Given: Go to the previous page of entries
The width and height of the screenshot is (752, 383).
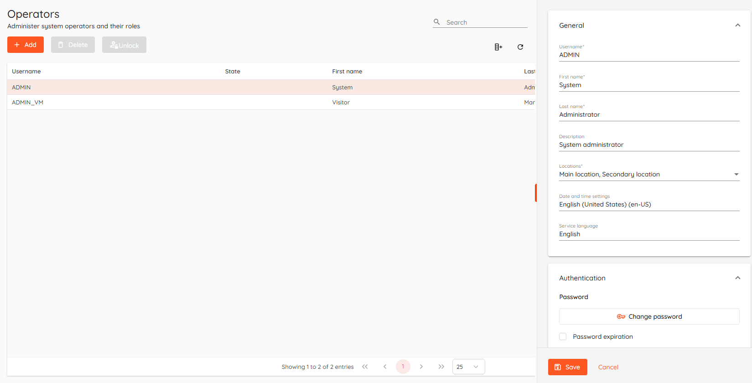Looking at the screenshot, I should coord(385,367).
